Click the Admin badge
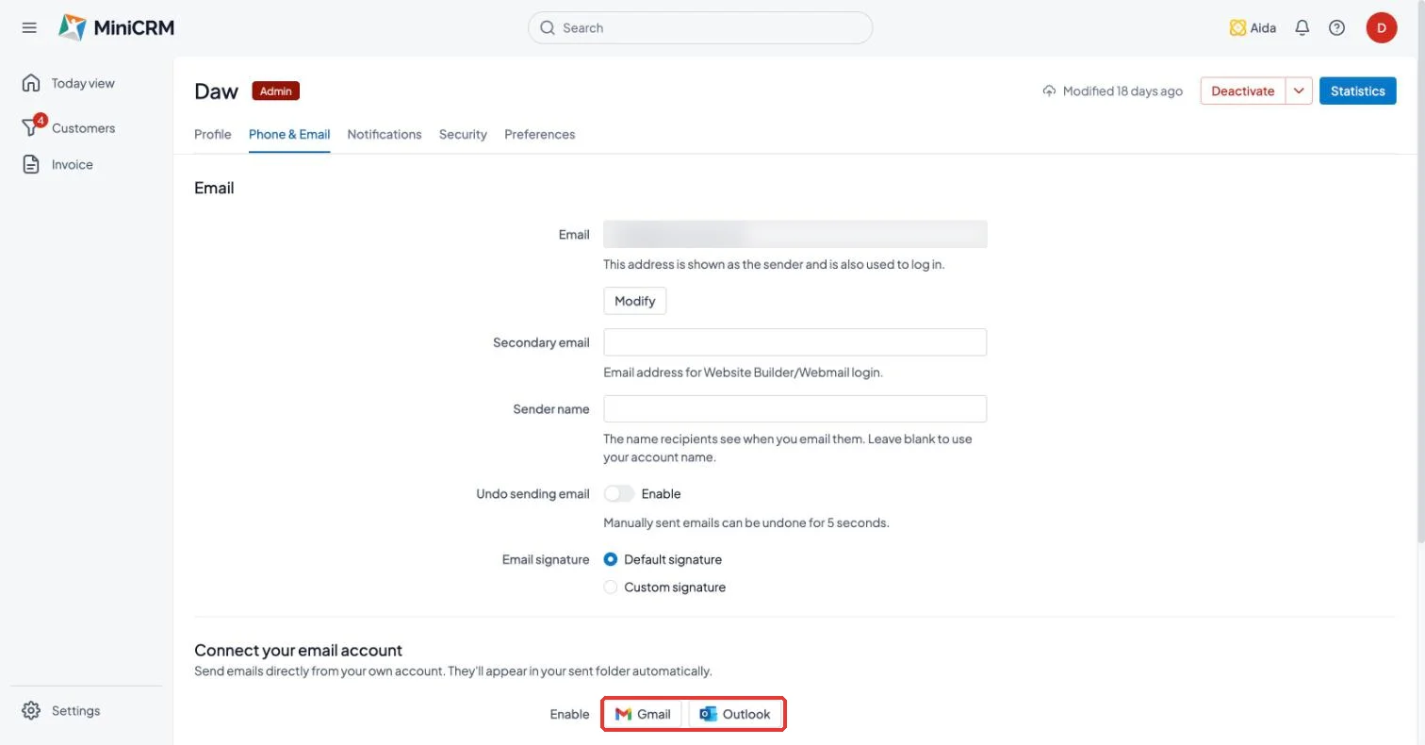1425x745 pixels. click(276, 91)
